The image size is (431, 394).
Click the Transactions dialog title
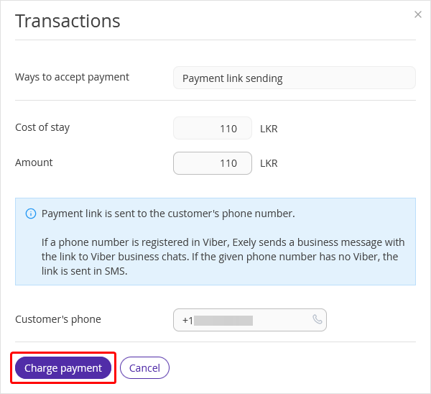[68, 21]
